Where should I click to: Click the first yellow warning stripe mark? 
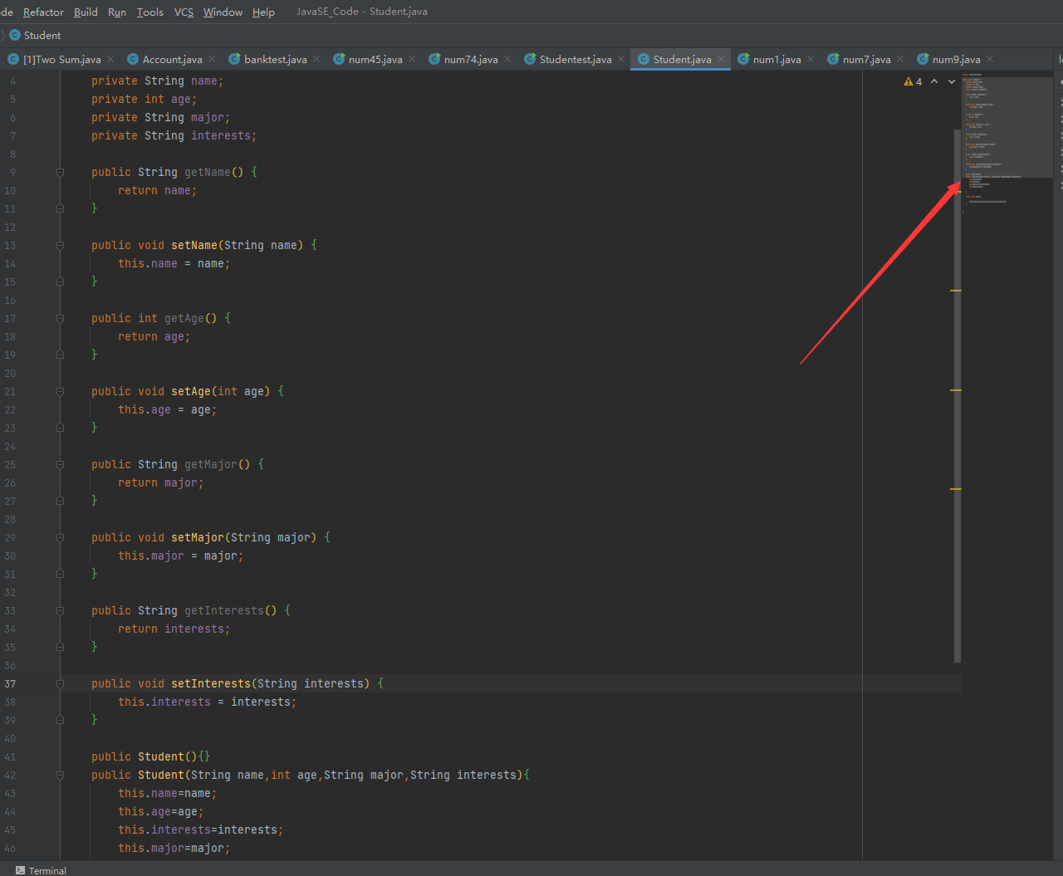click(x=956, y=291)
